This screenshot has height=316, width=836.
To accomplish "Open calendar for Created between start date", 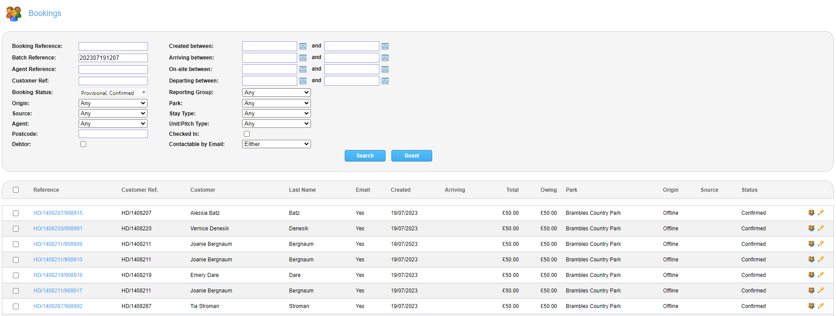I will click(303, 47).
